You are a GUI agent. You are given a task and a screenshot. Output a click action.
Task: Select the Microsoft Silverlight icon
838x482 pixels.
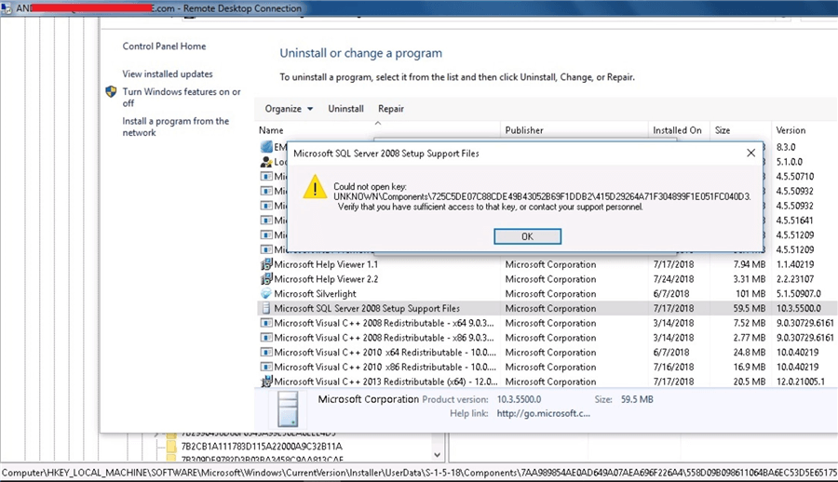point(266,293)
